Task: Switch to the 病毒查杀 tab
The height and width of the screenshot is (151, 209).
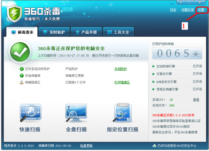Action: pos(22,32)
